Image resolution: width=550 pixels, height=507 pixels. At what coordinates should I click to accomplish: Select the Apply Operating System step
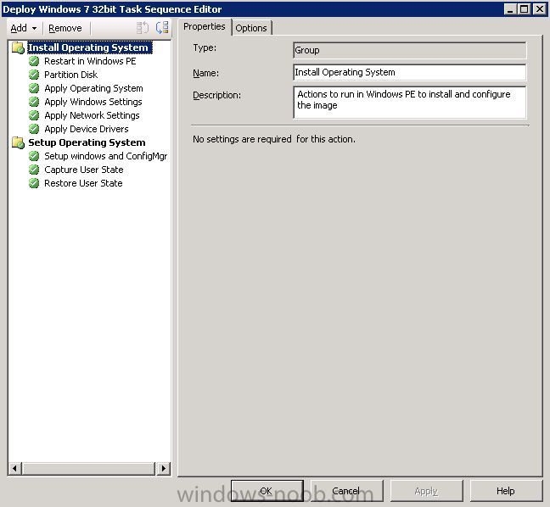coord(93,88)
